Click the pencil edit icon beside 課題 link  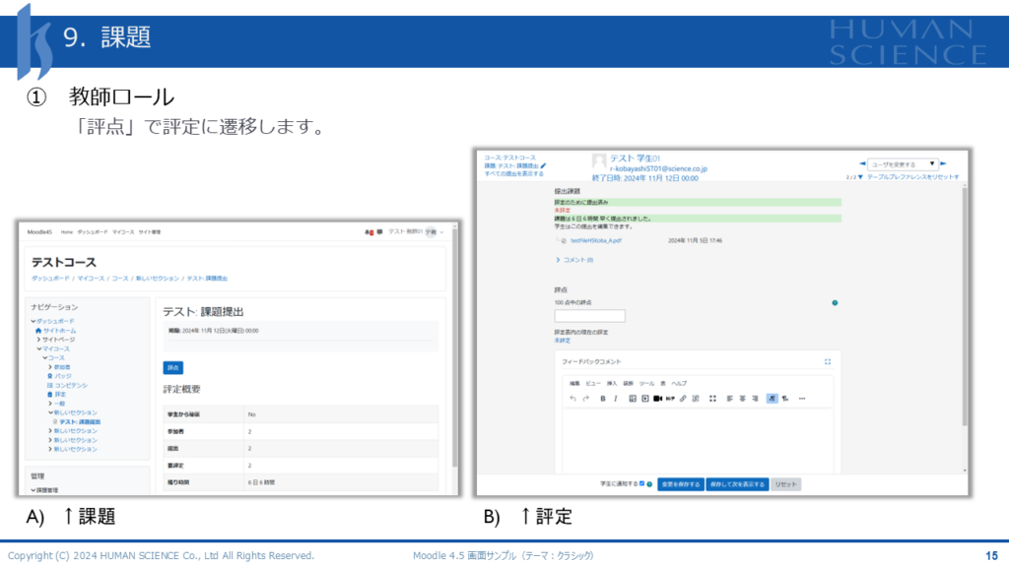tap(544, 165)
